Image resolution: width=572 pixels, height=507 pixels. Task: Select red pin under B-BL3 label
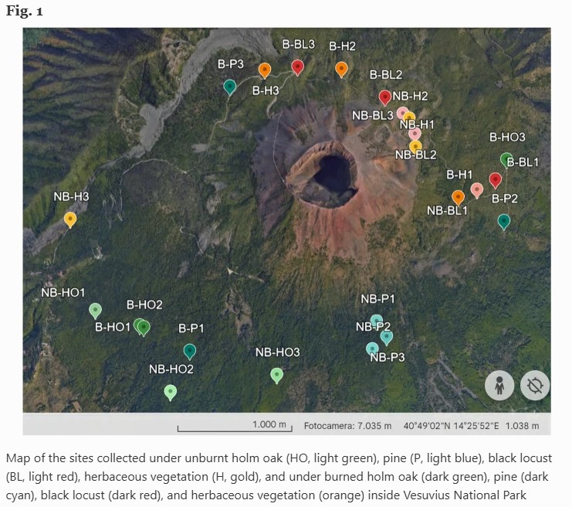(298, 68)
